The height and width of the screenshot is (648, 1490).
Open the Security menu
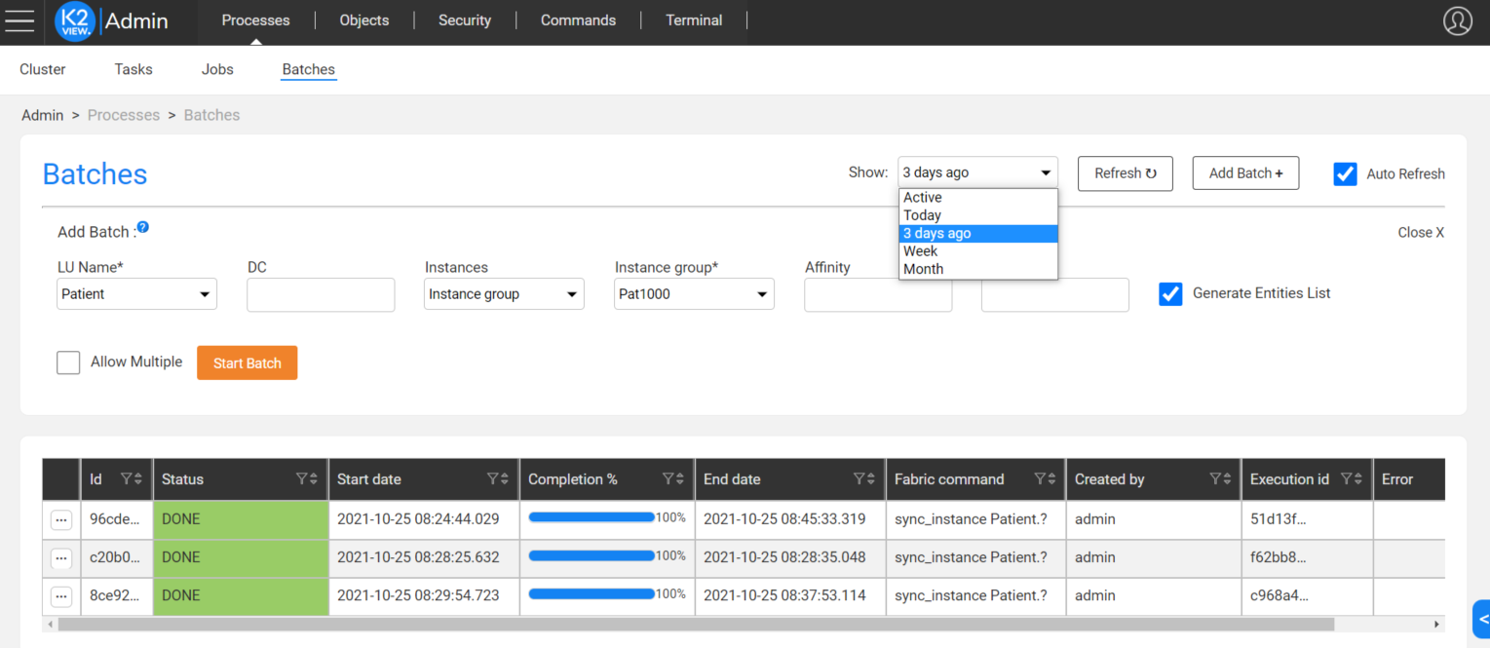point(464,20)
